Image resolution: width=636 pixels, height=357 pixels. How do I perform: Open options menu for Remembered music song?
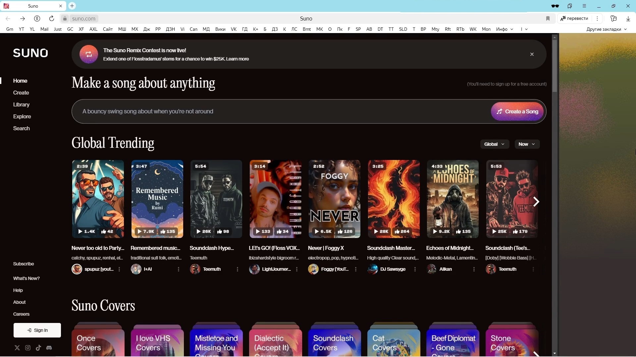coord(179,269)
